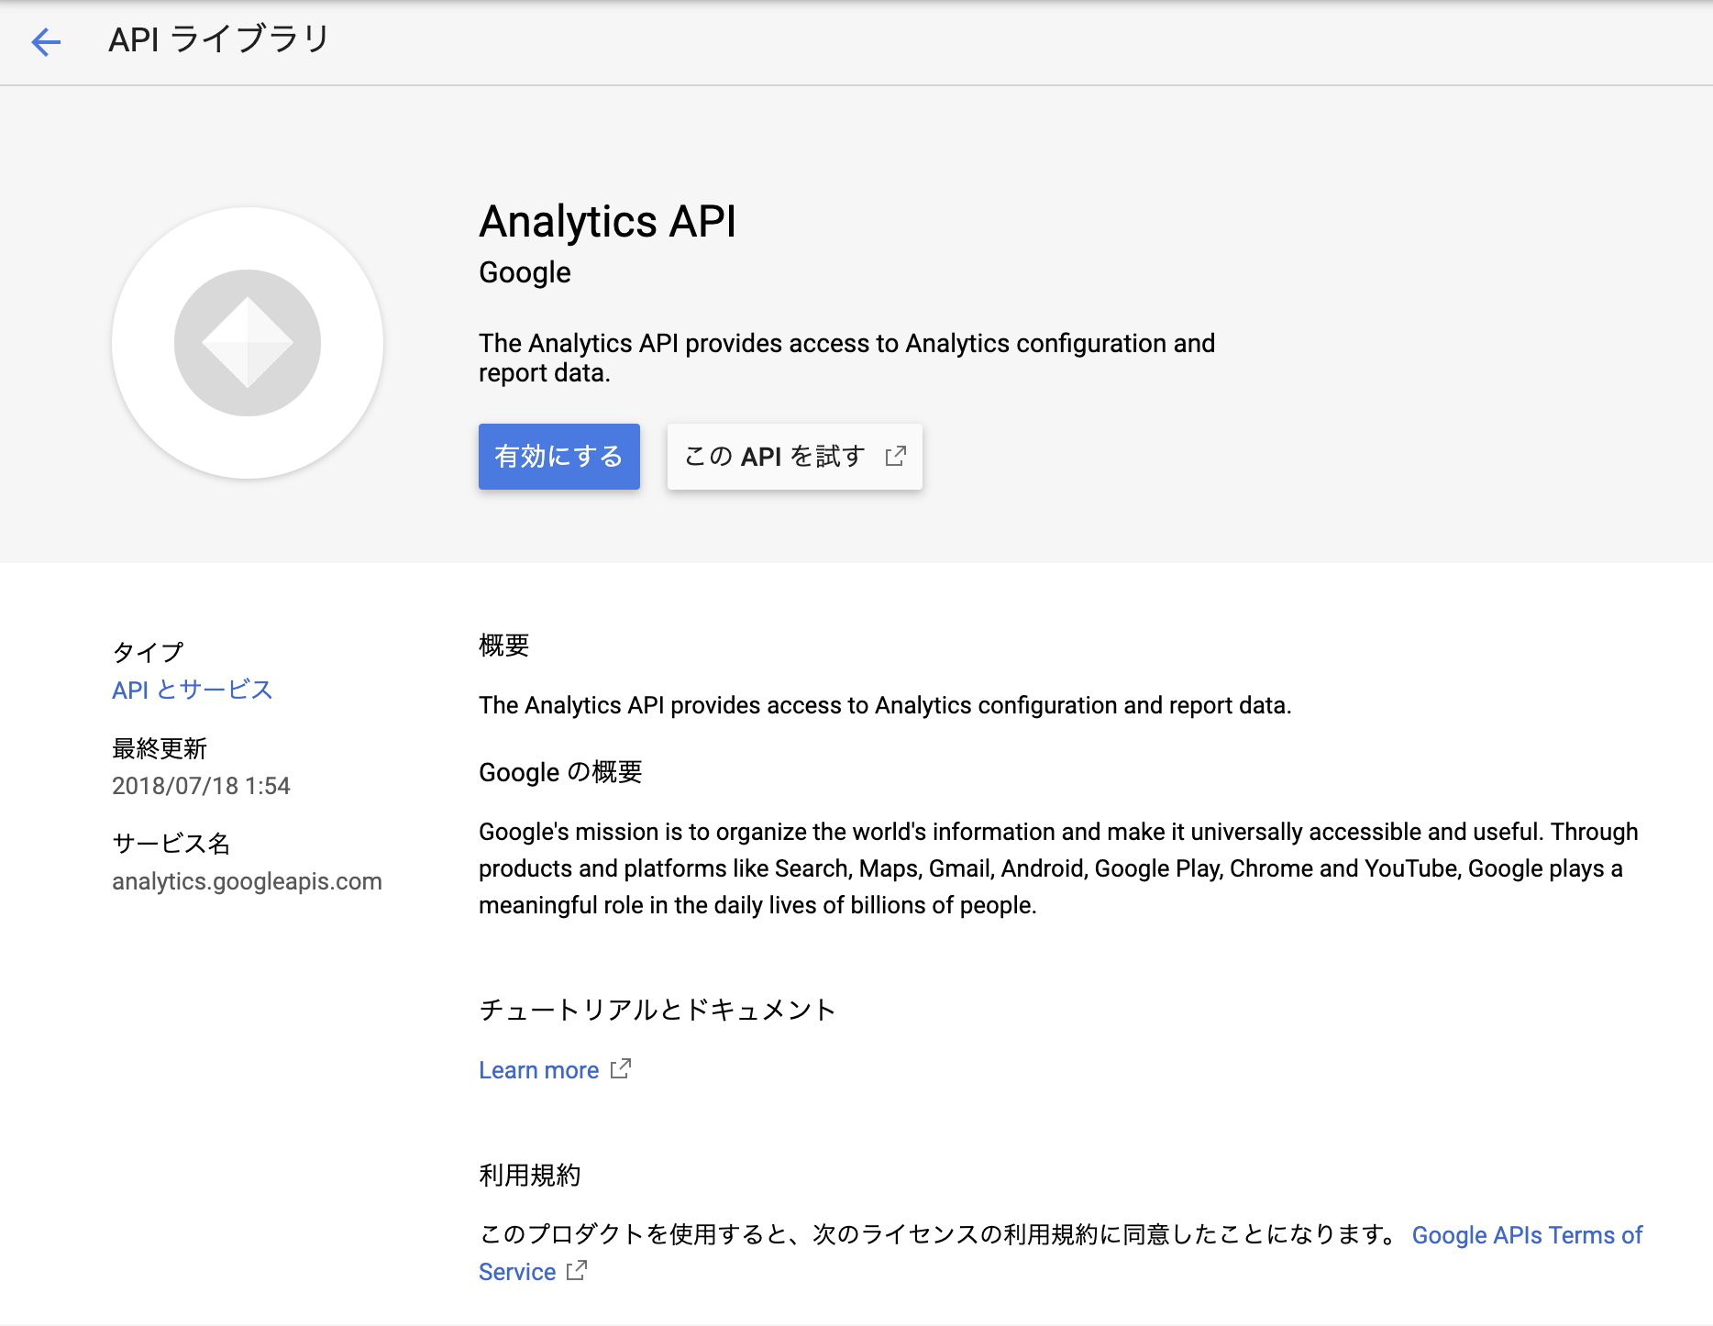1713x1326 pixels.
Task: Click the チュートリアルとドキュメント heading
Action: [x=658, y=1010]
